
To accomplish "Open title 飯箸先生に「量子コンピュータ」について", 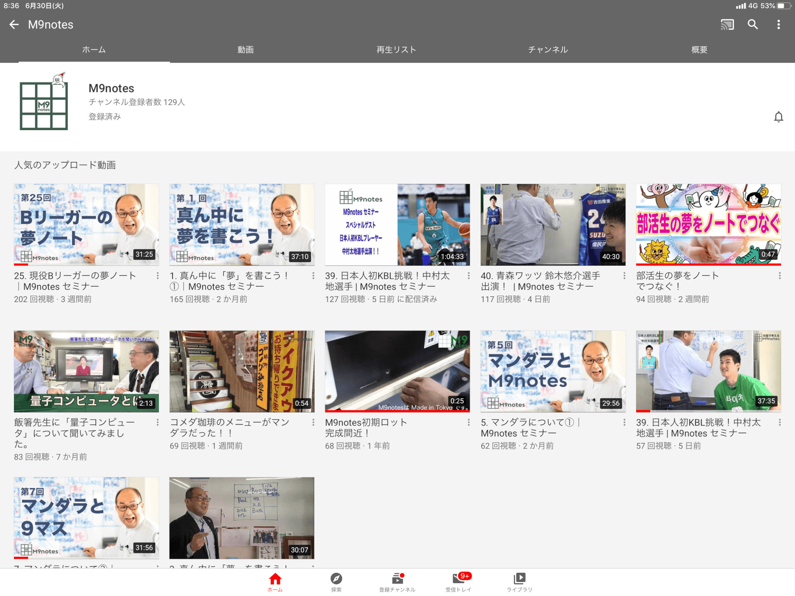I will coord(75,433).
